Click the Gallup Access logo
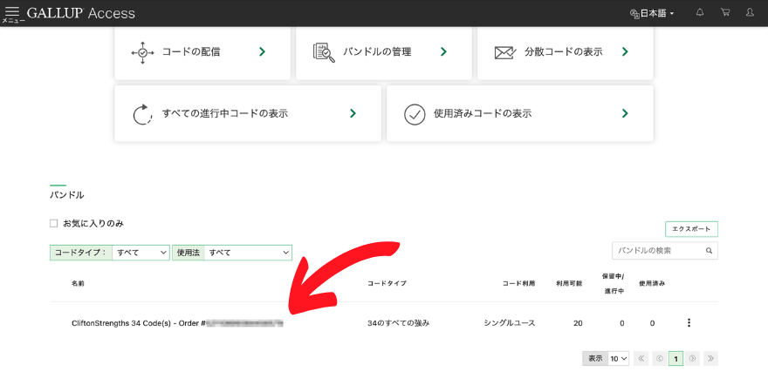Image resolution: width=768 pixels, height=392 pixels. tap(81, 13)
